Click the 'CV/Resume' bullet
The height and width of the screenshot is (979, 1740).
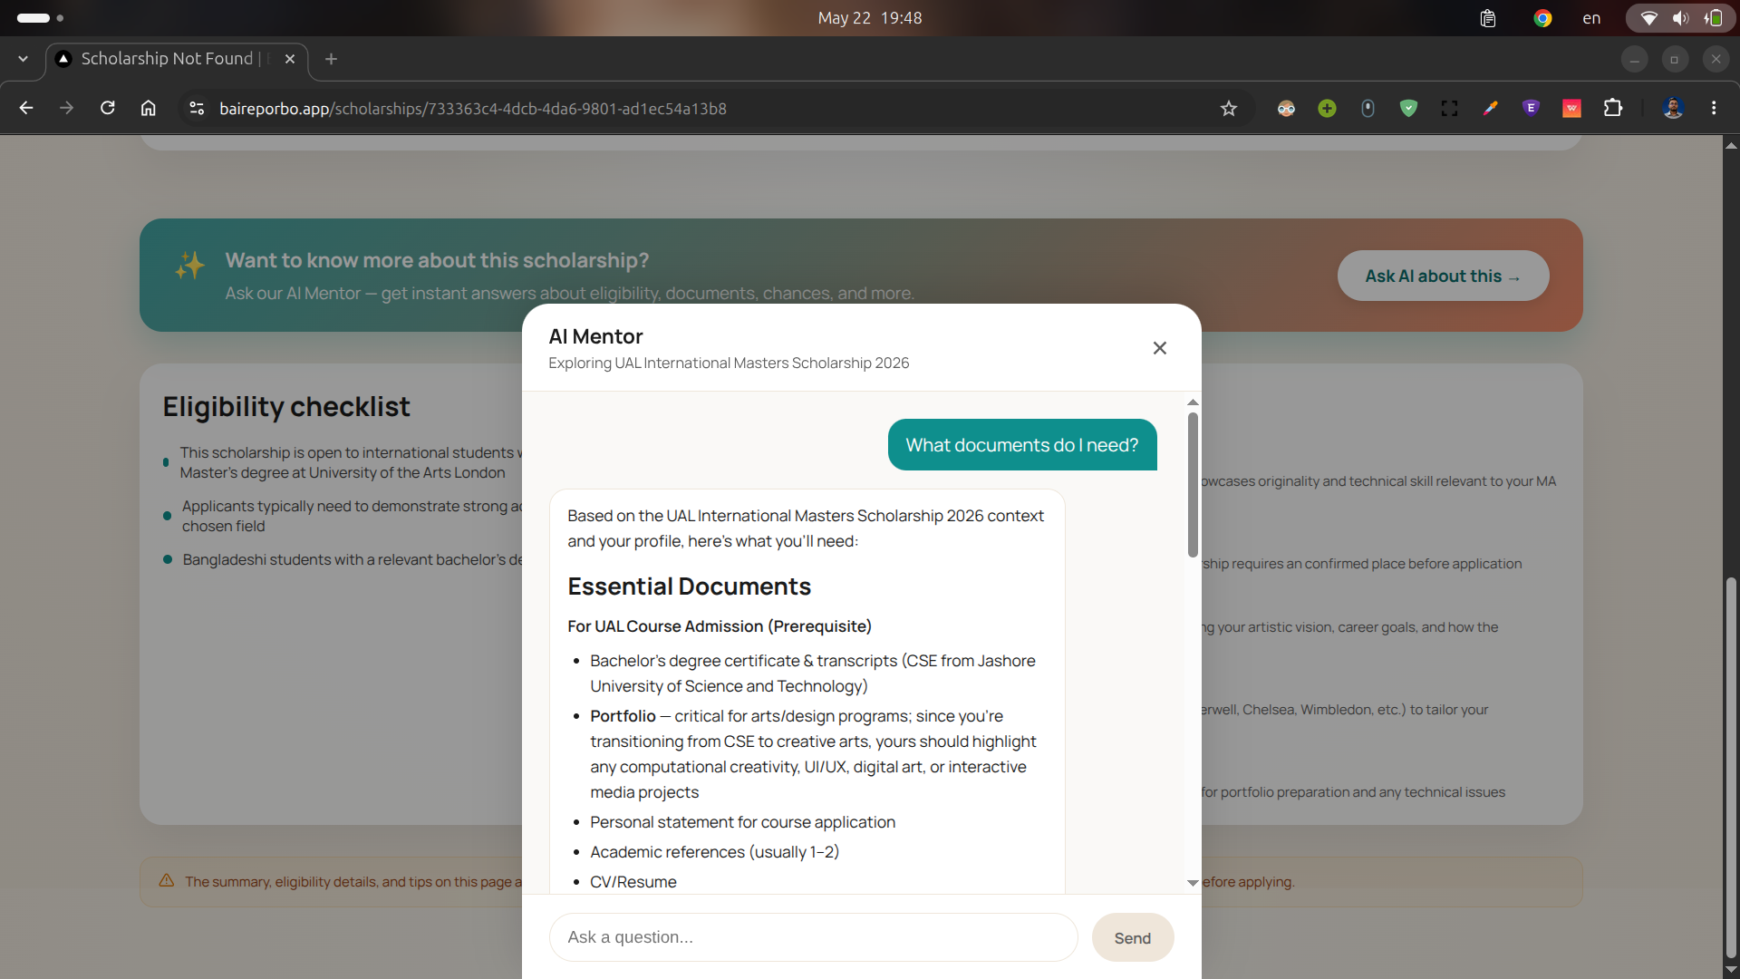633,882
